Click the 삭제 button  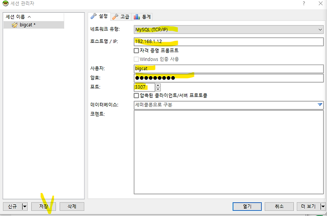[x=72, y=206]
